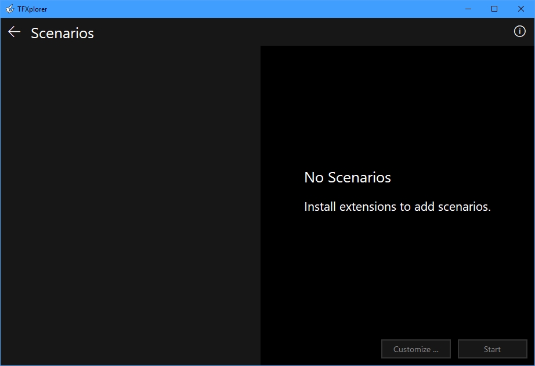Minimize the TFXplorer window
The width and height of the screenshot is (535, 366).
click(x=468, y=9)
